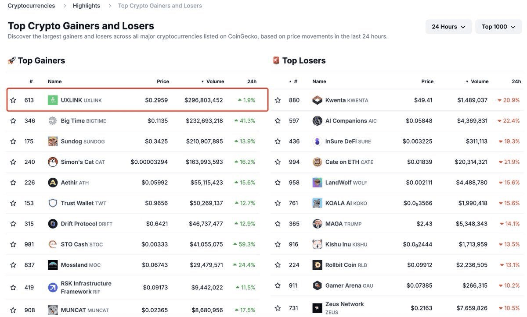The image size is (527, 317).
Task: Sort Top Losers by rank # column
Action: 293,81
